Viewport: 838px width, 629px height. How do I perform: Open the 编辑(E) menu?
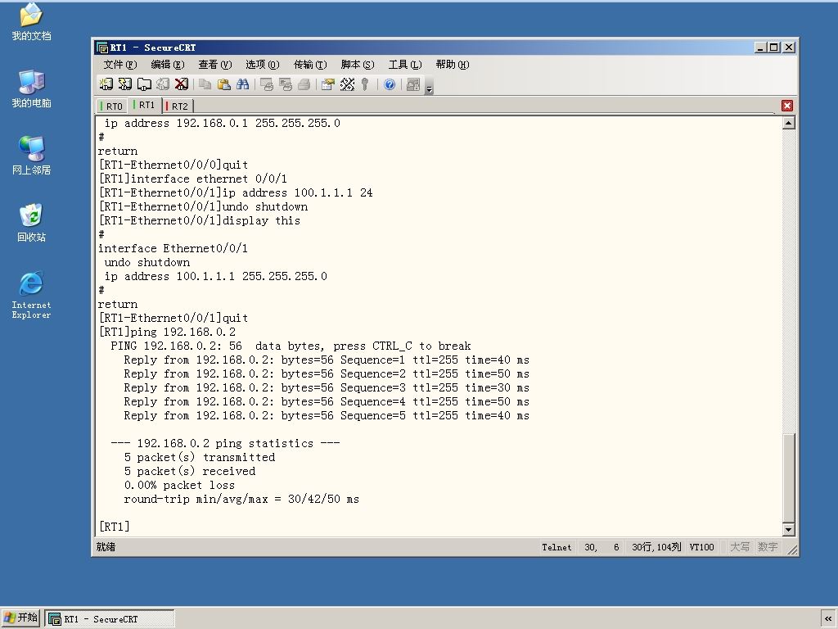tap(168, 65)
